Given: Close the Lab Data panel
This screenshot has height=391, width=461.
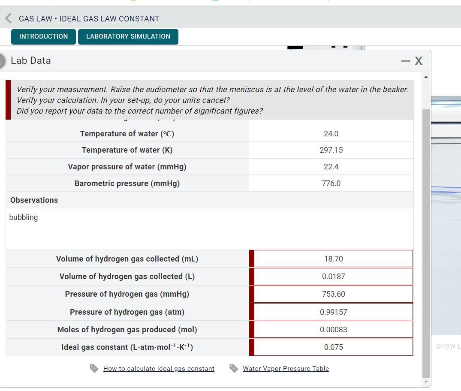Looking at the screenshot, I should [x=419, y=61].
